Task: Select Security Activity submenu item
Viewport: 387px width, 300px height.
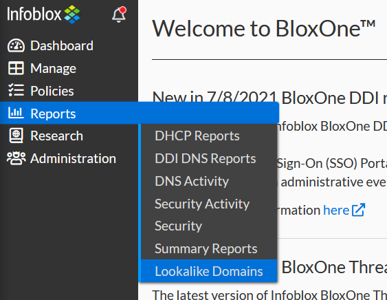Action: 209,204
